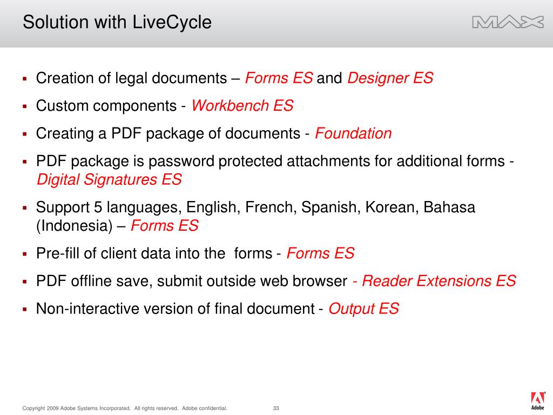Click the red 'Digital Signatures ES' text
Image resolution: width=553 pixels, height=415 pixels.
click(x=109, y=179)
